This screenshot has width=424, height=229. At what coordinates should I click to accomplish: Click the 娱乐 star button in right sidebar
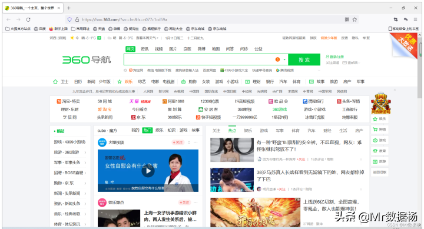380,119
